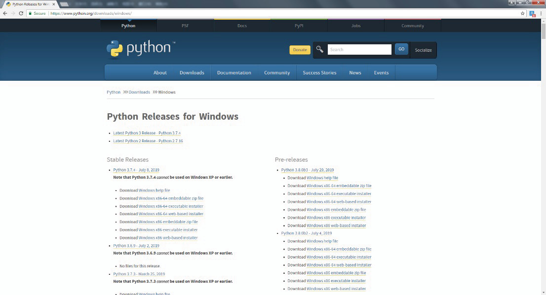Click the browser extension icon beside star
The height and width of the screenshot is (295, 546).
[x=532, y=14]
